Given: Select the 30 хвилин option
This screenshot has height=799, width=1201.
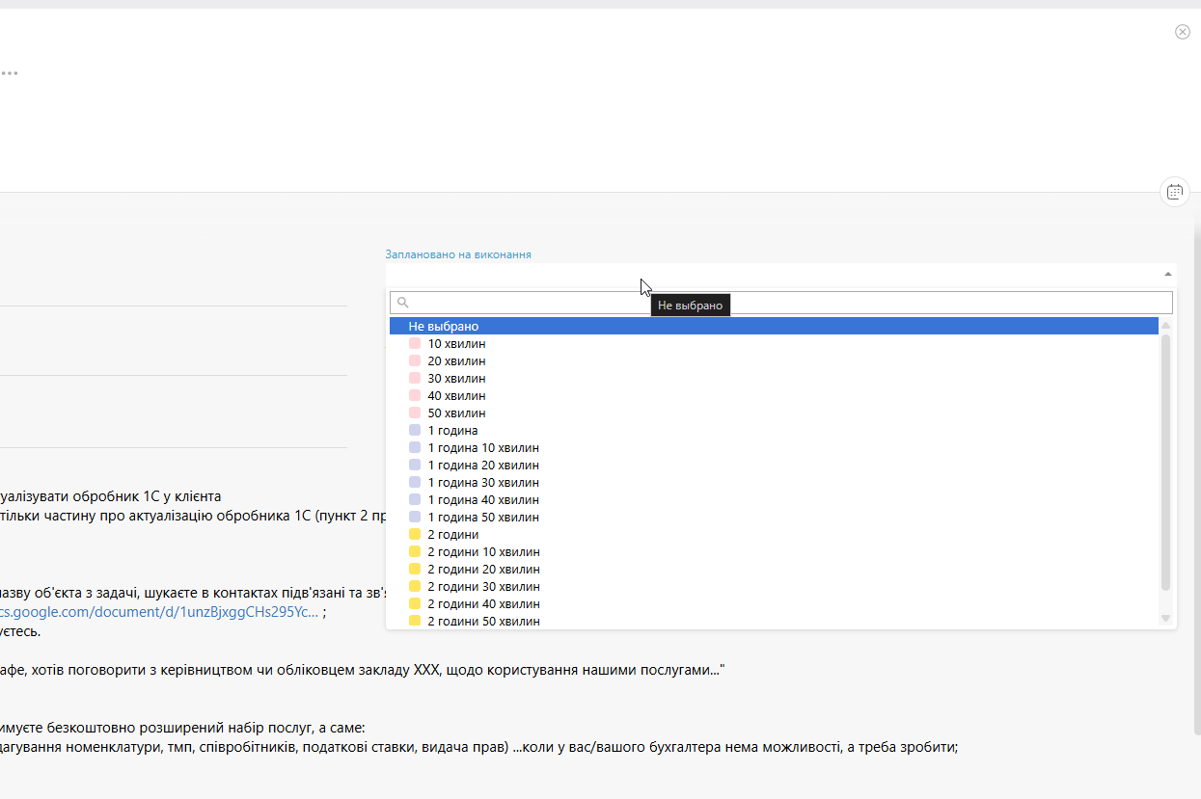Looking at the screenshot, I should point(774,378).
